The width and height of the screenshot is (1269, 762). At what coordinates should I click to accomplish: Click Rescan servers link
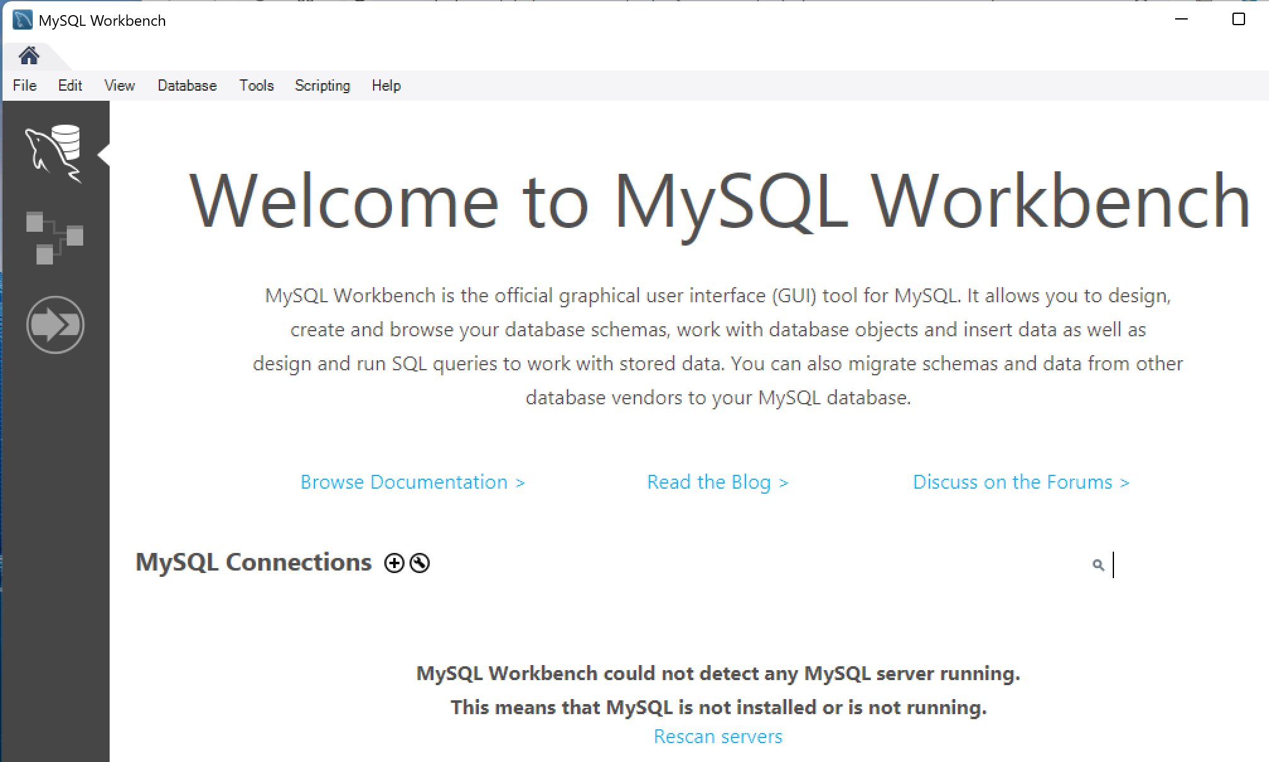tap(718, 736)
